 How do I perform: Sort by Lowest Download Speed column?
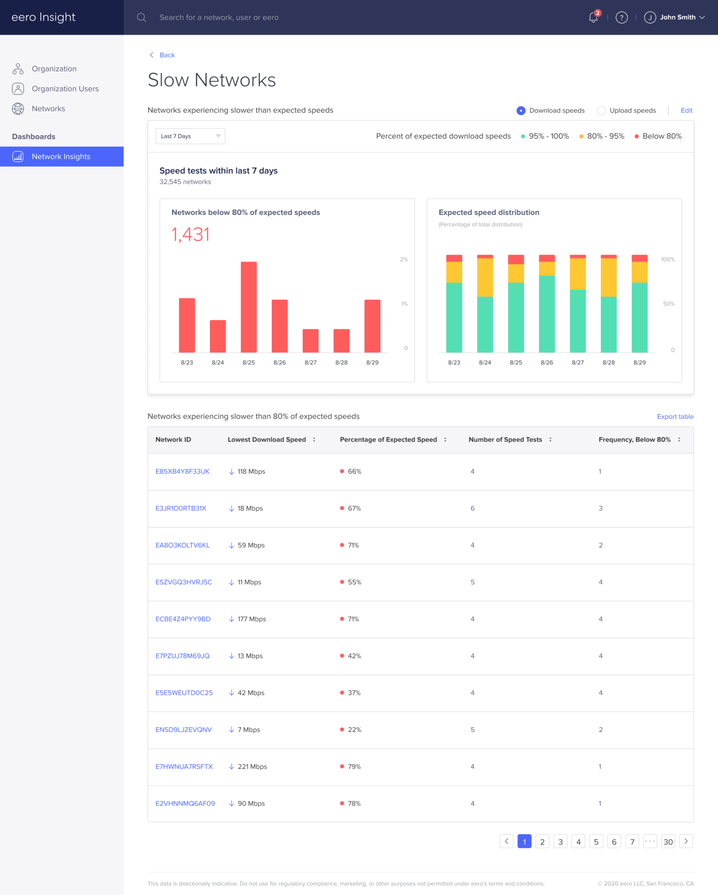(x=314, y=440)
